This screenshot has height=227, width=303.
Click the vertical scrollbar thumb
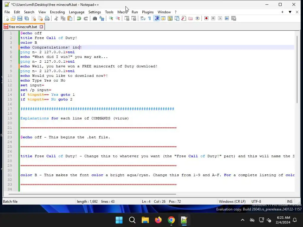pyautogui.click(x=297, y=69)
